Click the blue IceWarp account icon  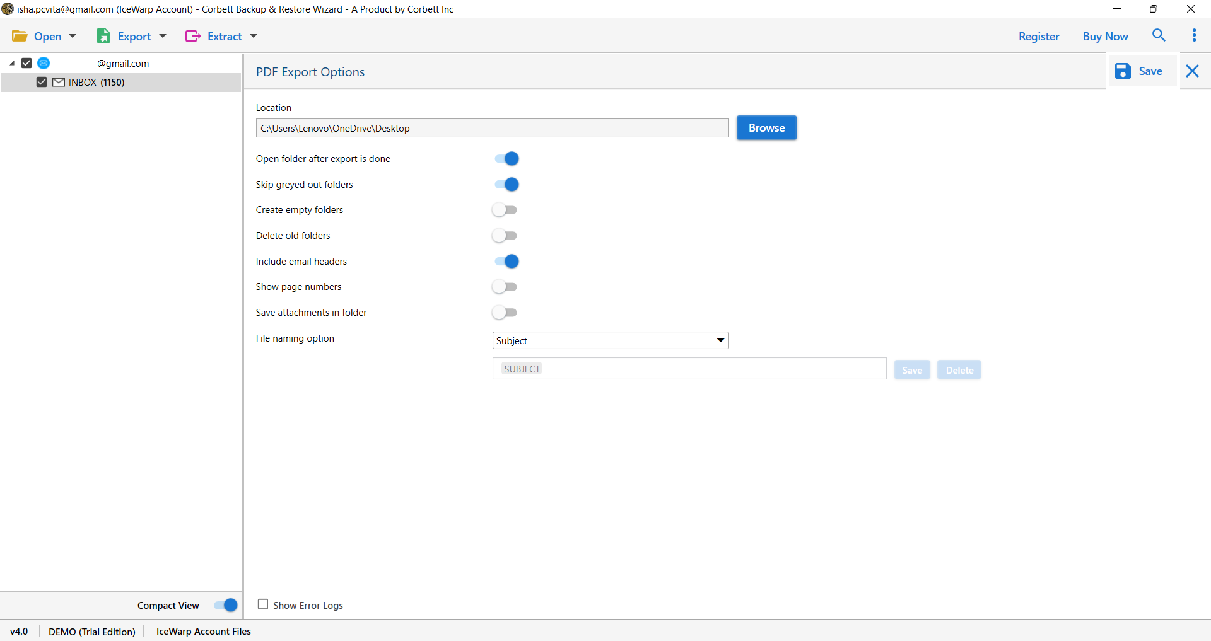(x=44, y=63)
